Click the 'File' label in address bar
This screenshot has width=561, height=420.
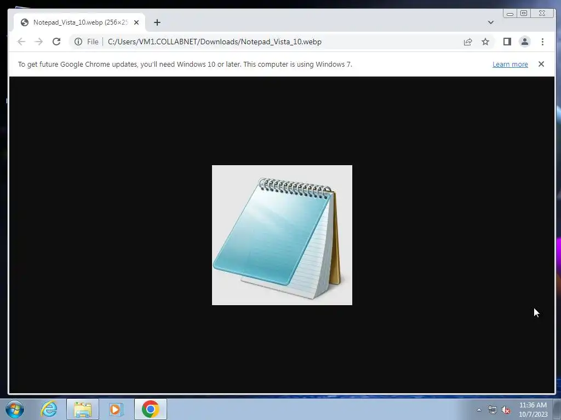point(93,42)
